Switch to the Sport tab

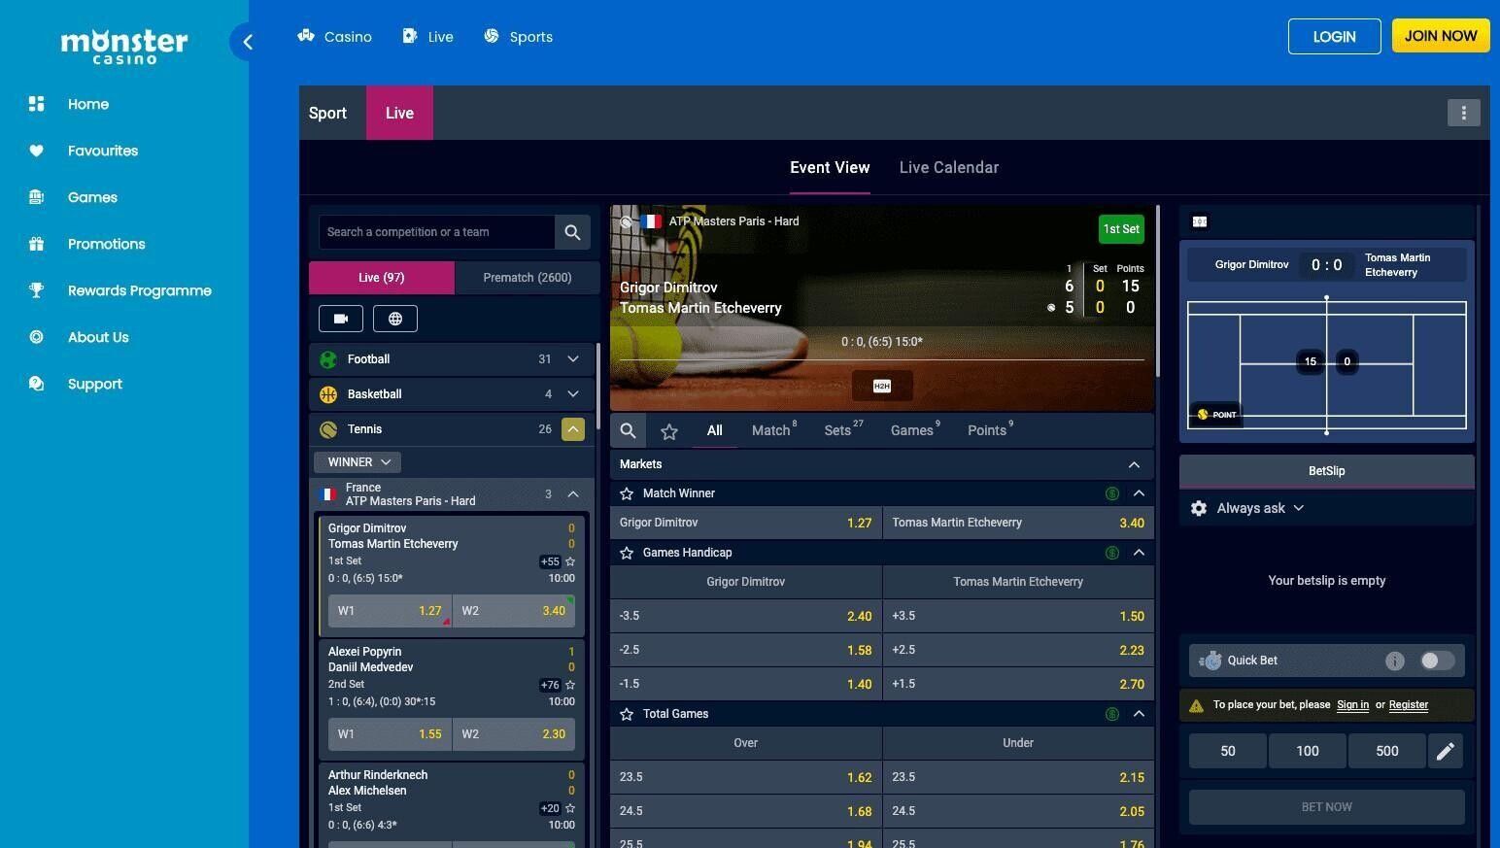pyautogui.click(x=327, y=113)
